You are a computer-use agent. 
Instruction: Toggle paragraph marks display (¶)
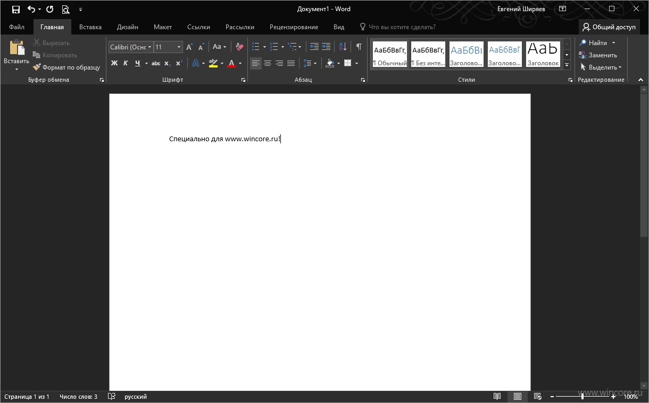(359, 47)
